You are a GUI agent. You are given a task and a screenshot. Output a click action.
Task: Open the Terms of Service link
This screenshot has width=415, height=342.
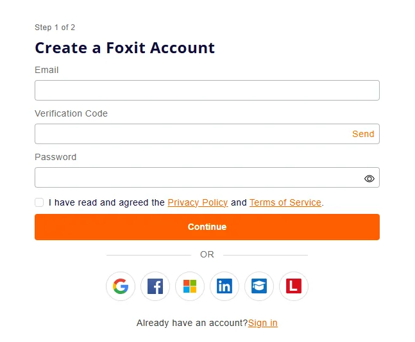coord(285,202)
